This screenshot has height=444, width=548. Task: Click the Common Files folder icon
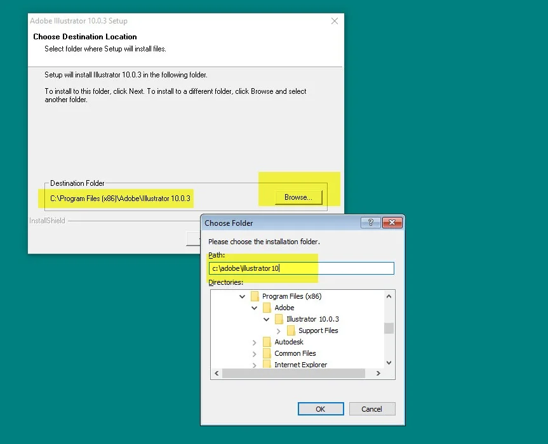(267, 353)
